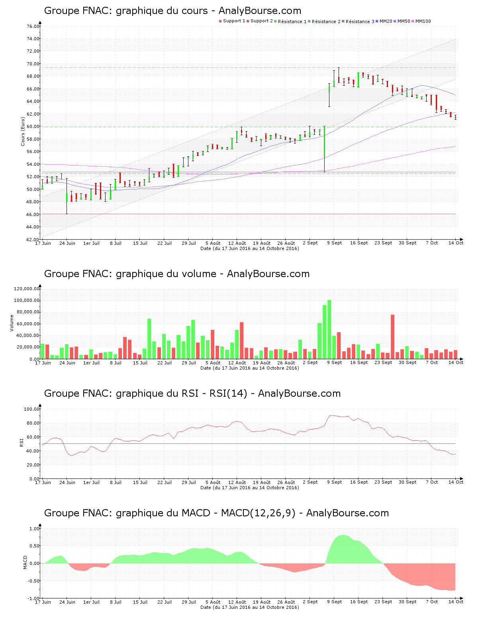Click the '14 Oct' date on price chart
This screenshot has height=618, width=478.
(456, 243)
